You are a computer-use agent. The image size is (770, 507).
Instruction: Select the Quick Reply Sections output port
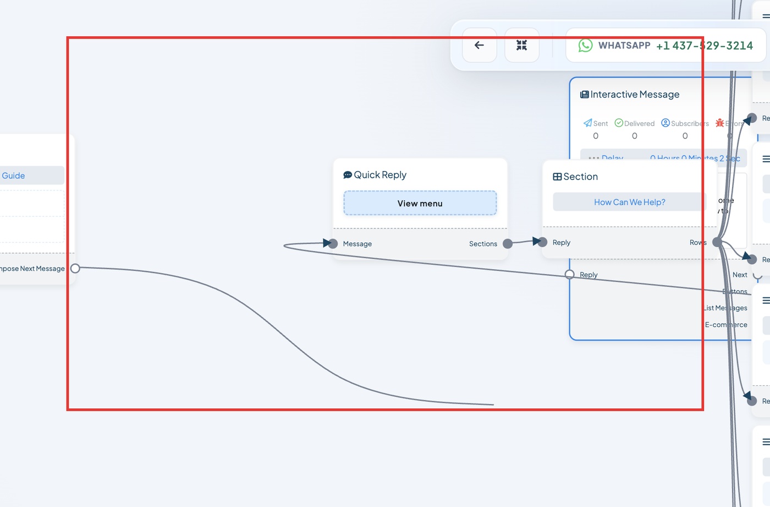tap(508, 243)
